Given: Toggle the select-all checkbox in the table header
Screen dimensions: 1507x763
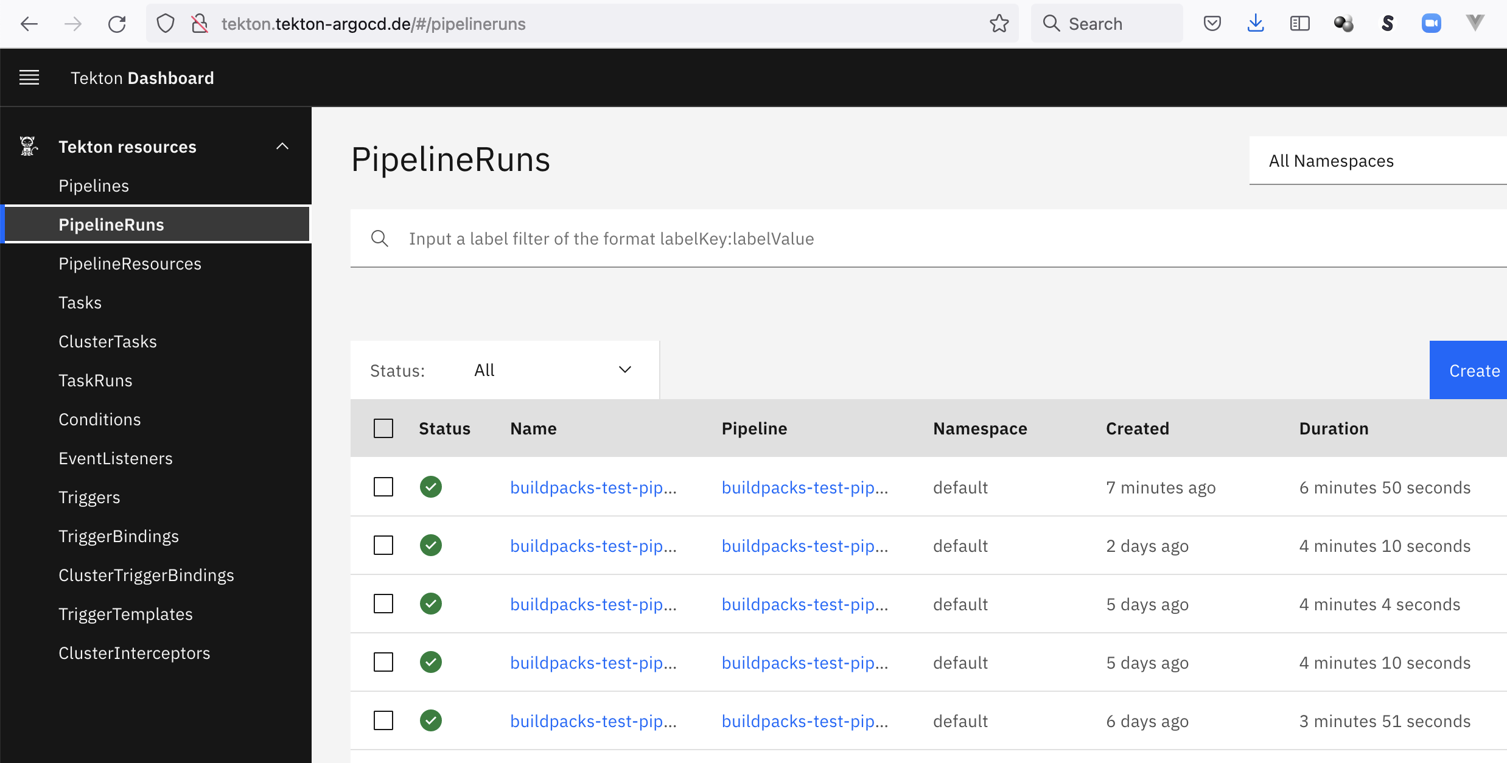Looking at the screenshot, I should 383,429.
